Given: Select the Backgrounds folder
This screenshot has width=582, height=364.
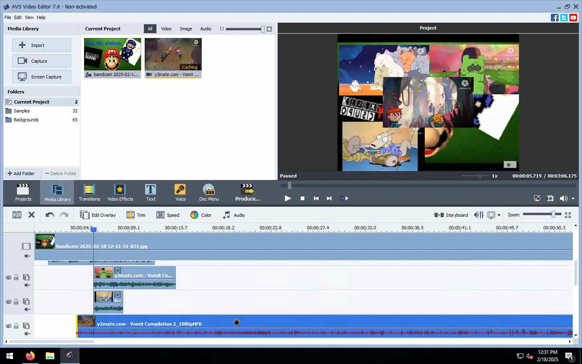Looking at the screenshot, I should coord(42,120).
